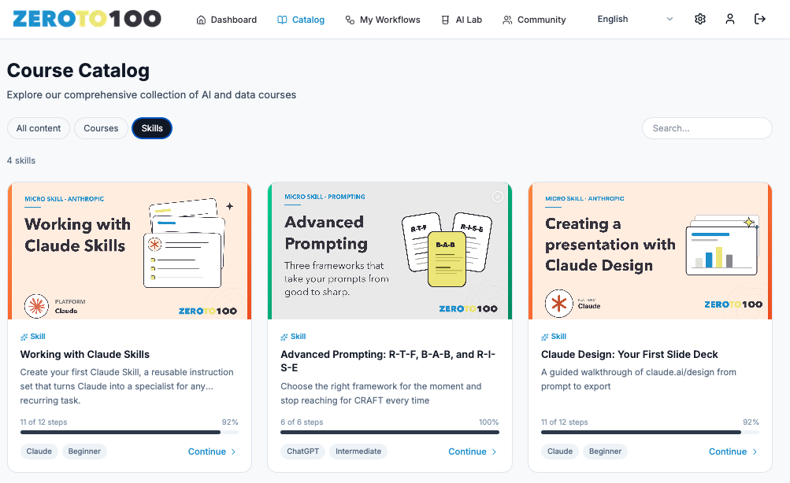Open Claude Design: Your First Slide Deck title
Image resolution: width=790 pixels, height=483 pixels.
click(629, 354)
